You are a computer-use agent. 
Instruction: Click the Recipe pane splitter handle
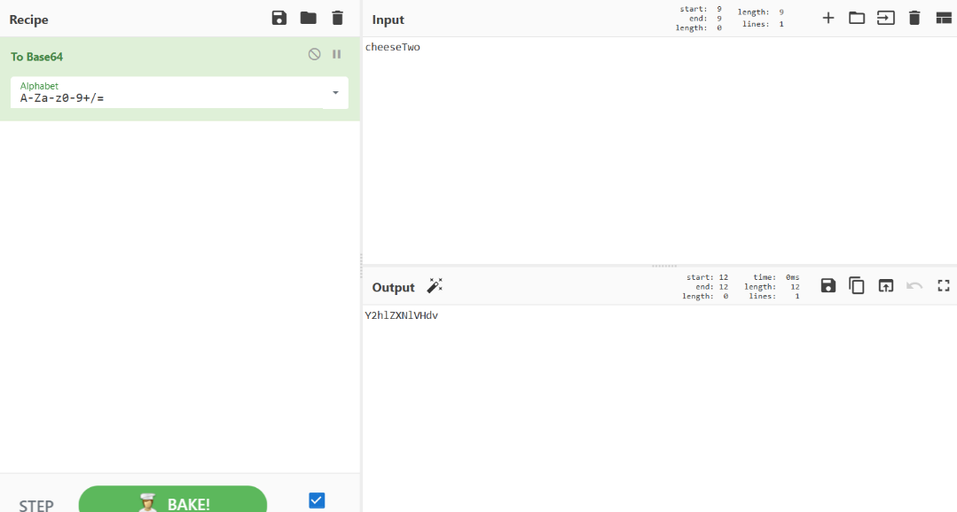(361, 266)
